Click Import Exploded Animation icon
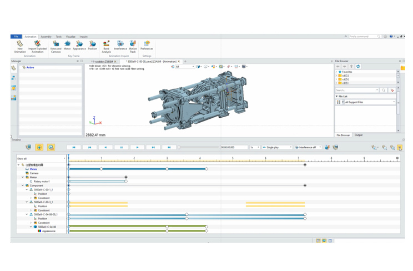This screenshot has height=271, width=413. (38, 43)
